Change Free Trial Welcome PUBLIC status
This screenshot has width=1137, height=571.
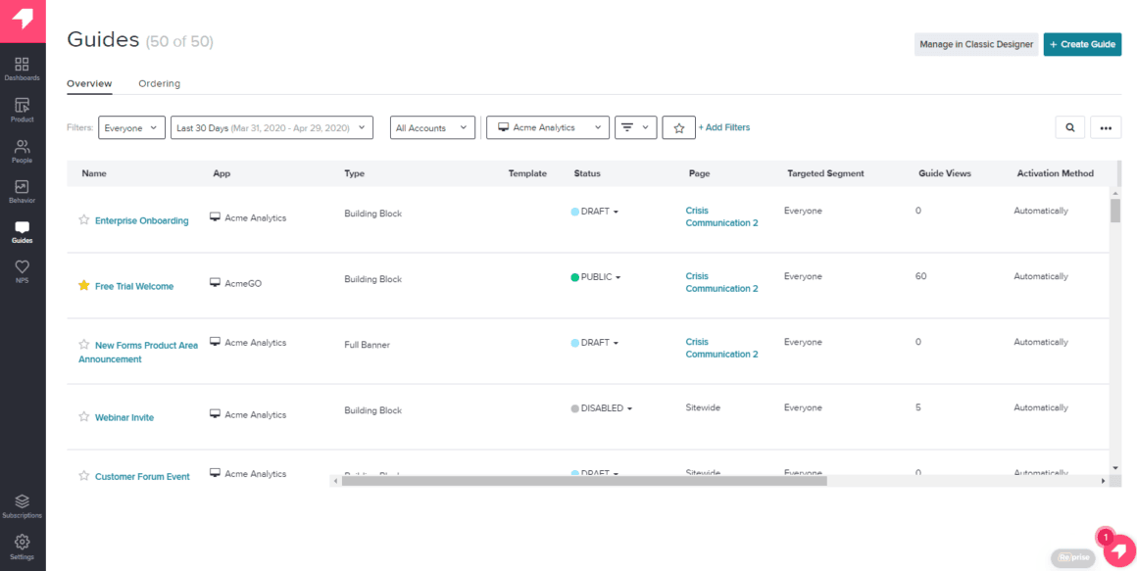pyautogui.click(x=597, y=277)
